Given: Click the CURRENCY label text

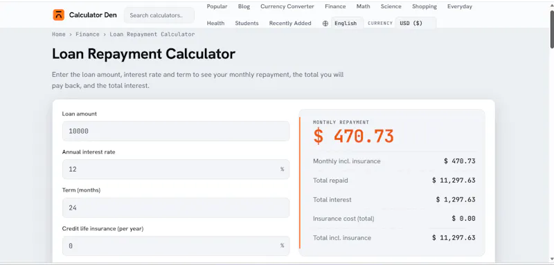Looking at the screenshot, I should click(x=380, y=24).
